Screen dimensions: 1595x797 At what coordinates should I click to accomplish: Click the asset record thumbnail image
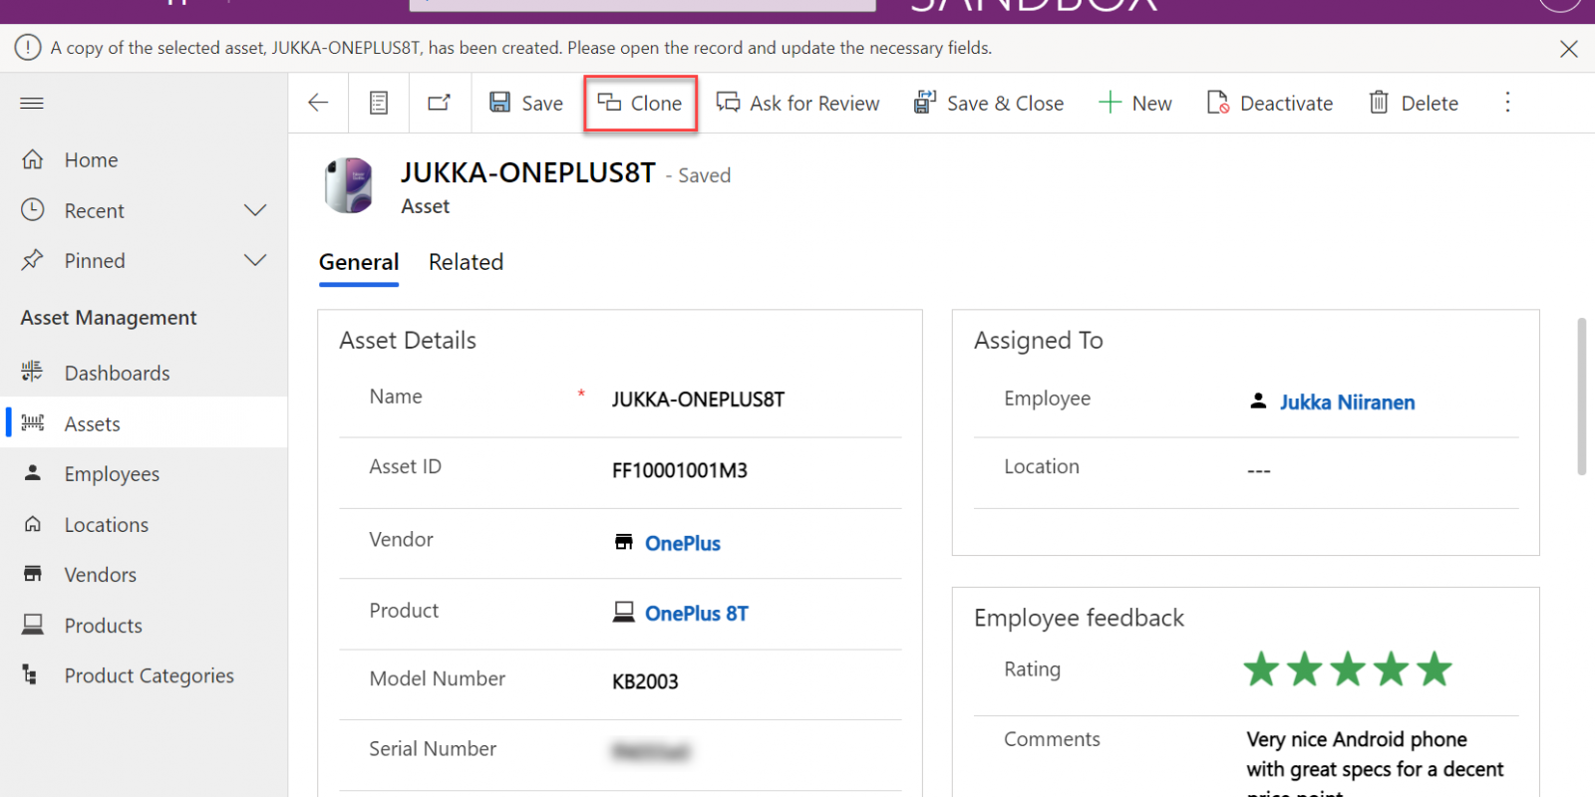click(349, 185)
